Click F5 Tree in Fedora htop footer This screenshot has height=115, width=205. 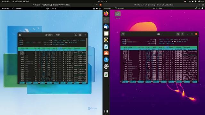tap(48, 83)
